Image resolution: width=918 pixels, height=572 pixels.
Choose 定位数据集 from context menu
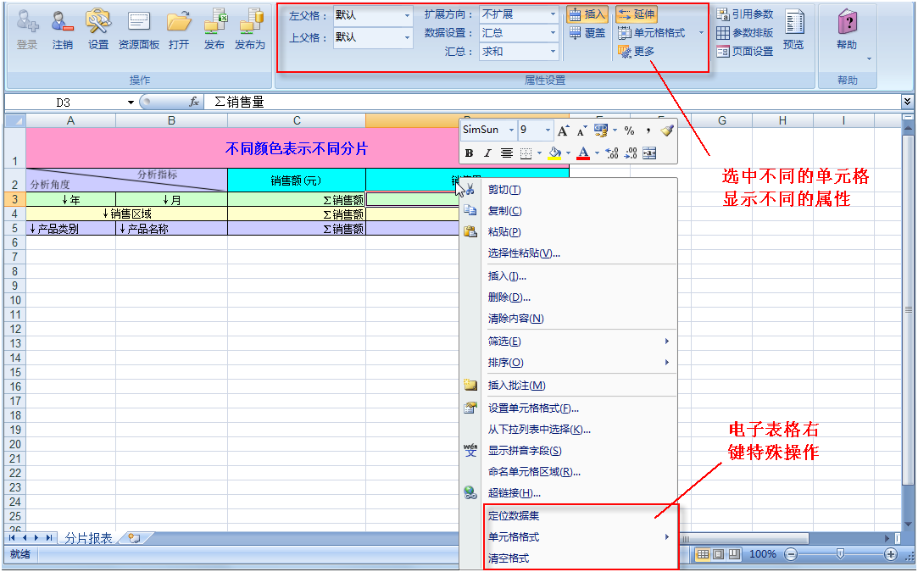(514, 516)
